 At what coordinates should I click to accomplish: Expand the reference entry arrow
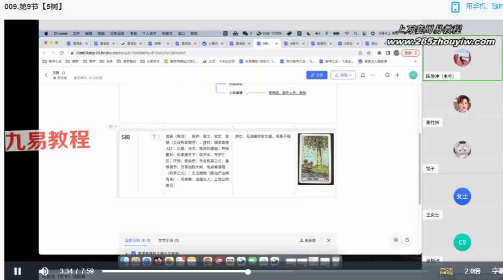pos(127,253)
